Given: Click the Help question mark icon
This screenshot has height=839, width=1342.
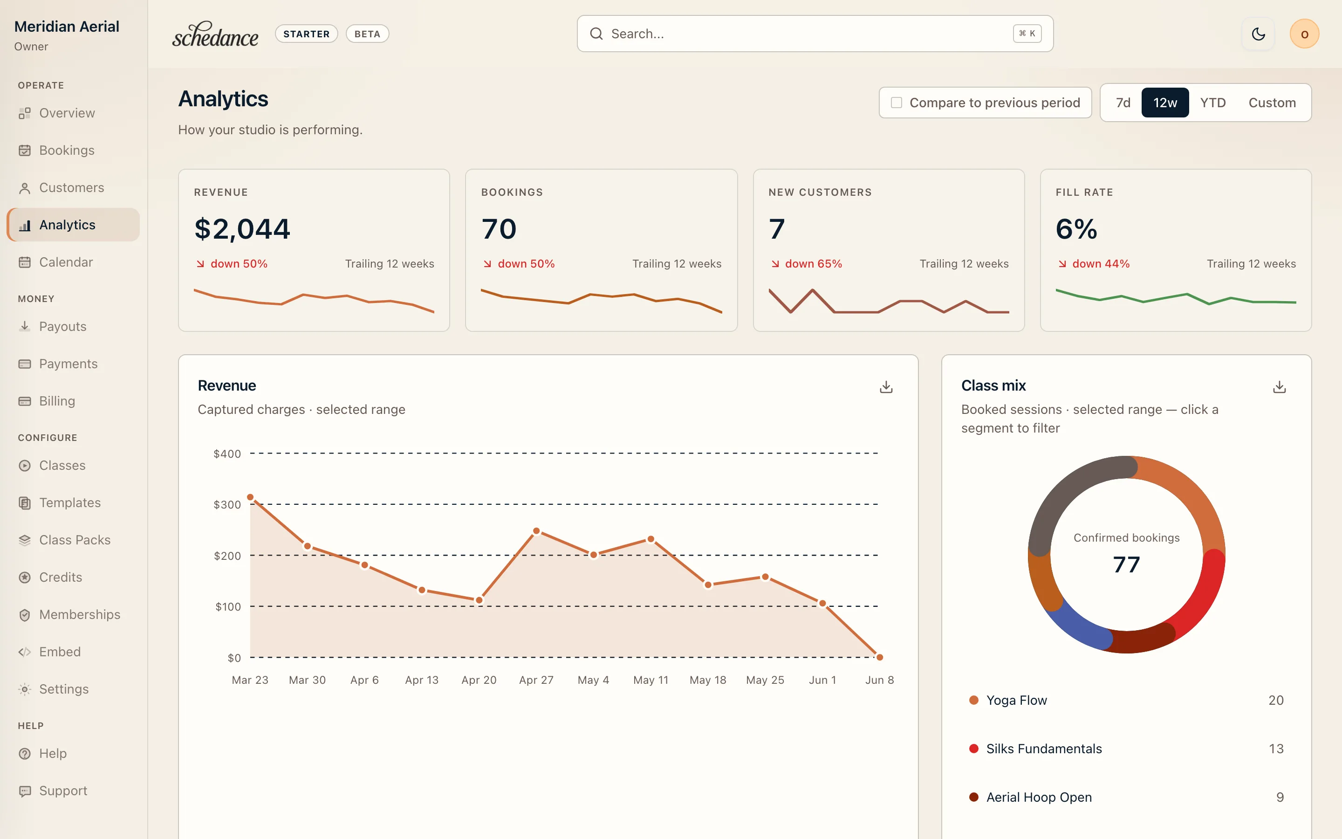Looking at the screenshot, I should pos(24,754).
